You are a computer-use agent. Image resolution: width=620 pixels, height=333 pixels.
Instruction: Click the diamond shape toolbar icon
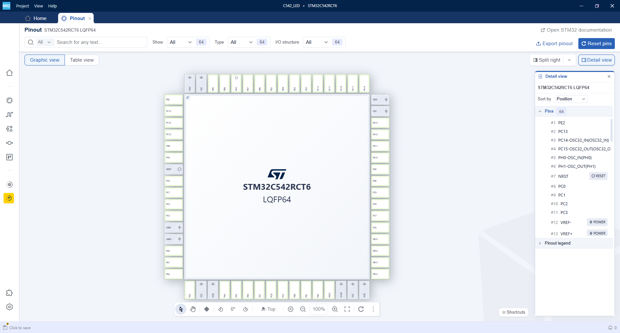coord(207,309)
